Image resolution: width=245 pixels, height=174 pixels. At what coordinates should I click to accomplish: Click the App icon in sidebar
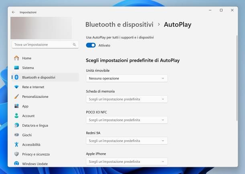(x=16, y=106)
